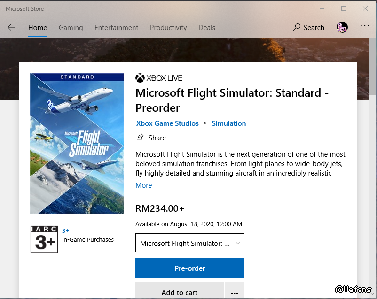Follow the Simulation category link

pos(229,123)
